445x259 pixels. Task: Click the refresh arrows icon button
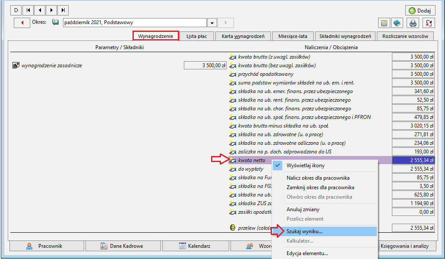pos(429,23)
